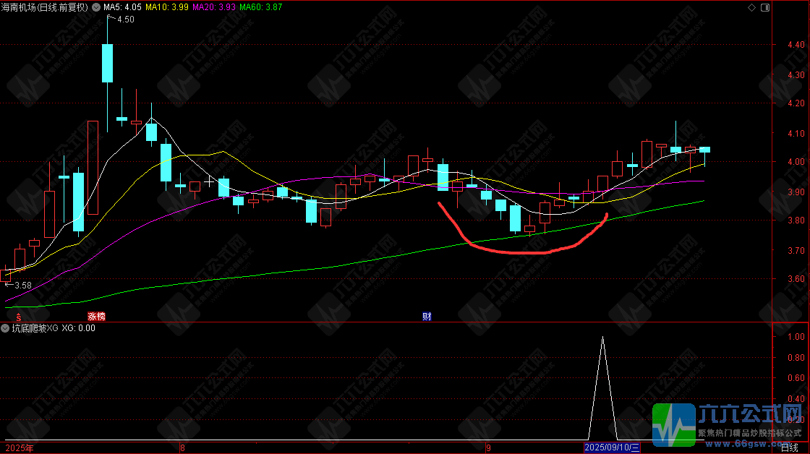Select the magenta MA20 label
The height and width of the screenshot is (454, 810).
214,7
